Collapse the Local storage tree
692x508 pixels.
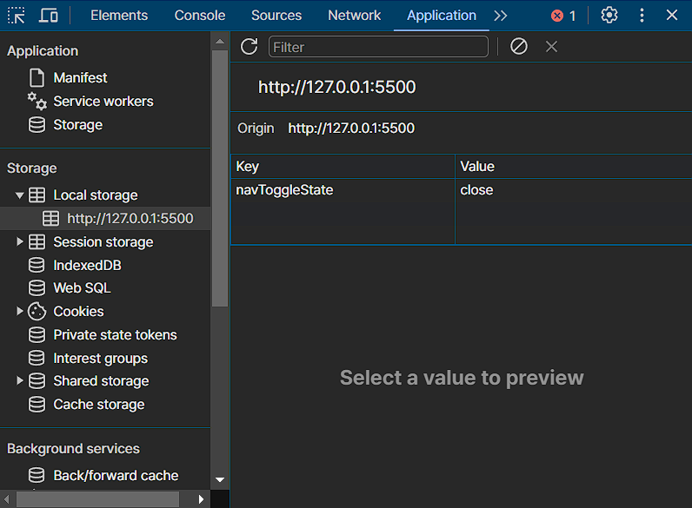tap(20, 195)
